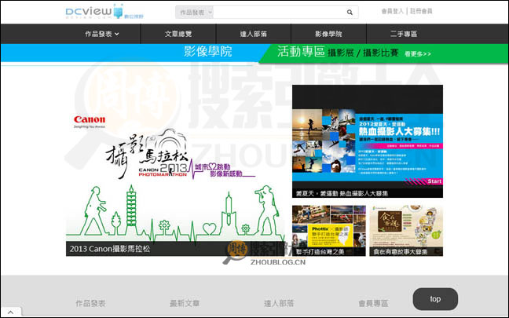Screen dimensions: 509x318
Task: Open the 食在有趣故事大募集 thumbnail
Action: tap(406, 230)
